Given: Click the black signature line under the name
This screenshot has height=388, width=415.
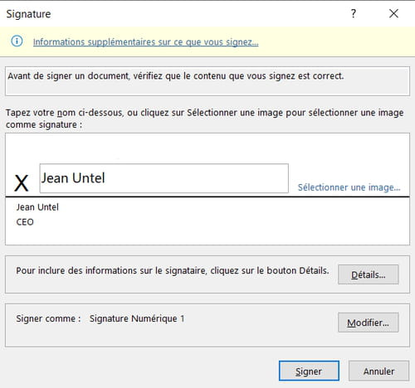Looking at the screenshot, I should [x=207, y=196].
